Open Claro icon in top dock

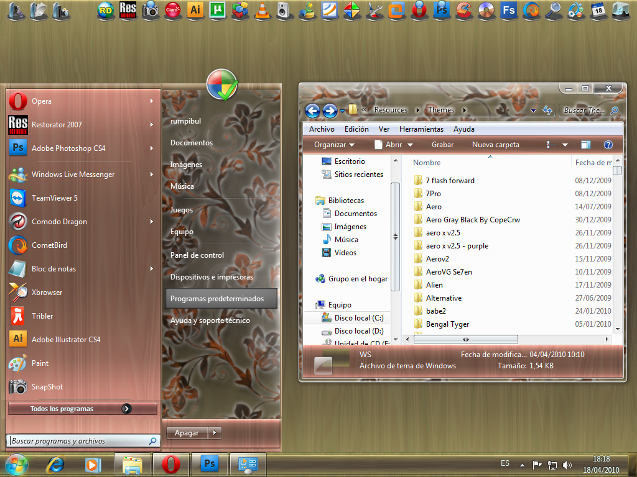coord(173,10)
